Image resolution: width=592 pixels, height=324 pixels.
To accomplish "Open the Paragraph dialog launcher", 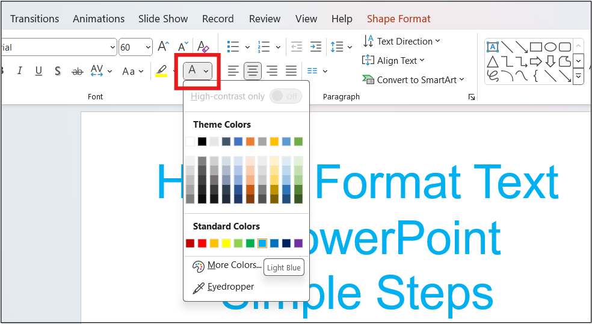I will point(472,97).
